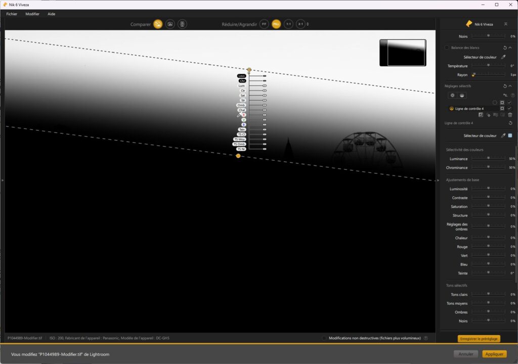Open help for non destructive modifications
This screenshot has height=364, width=518.
pyautogui.click(x=426, y=338)
